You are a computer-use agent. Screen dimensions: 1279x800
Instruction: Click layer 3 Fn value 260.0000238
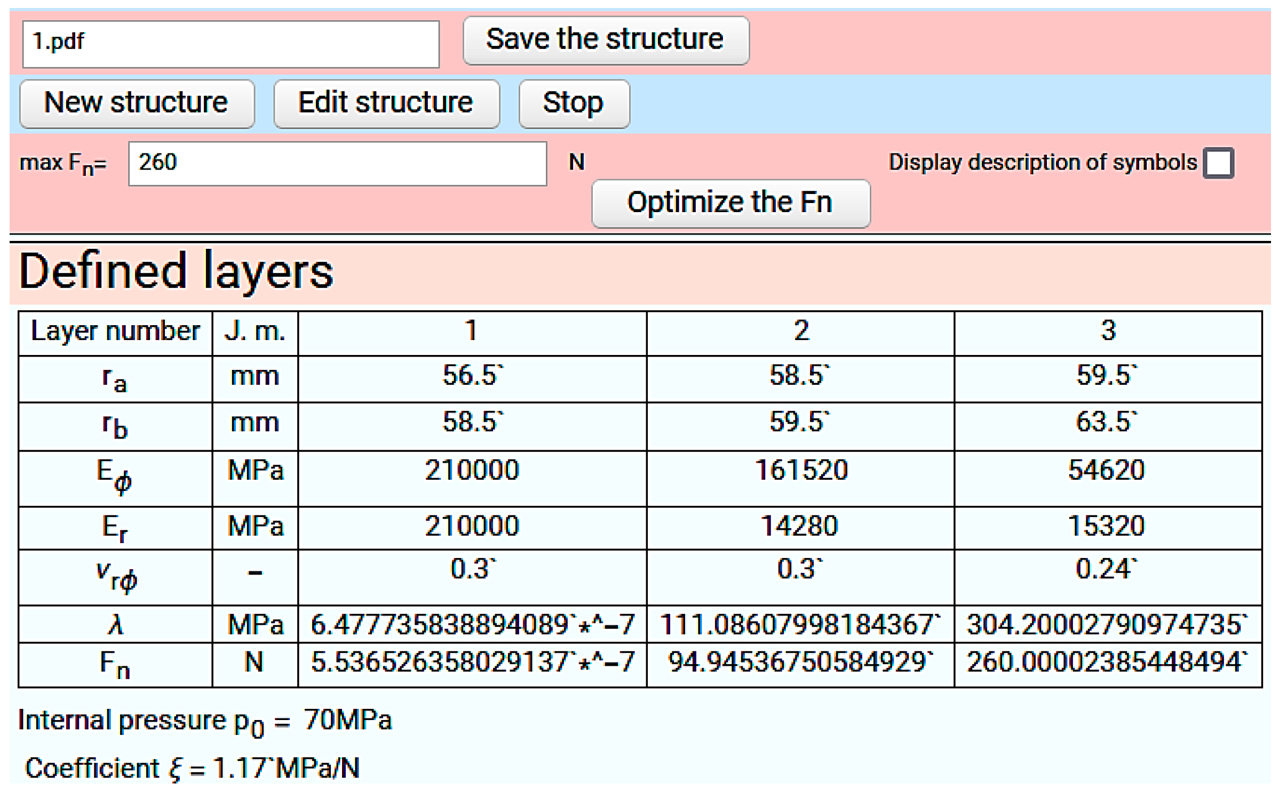click(x=1108, y=664)
